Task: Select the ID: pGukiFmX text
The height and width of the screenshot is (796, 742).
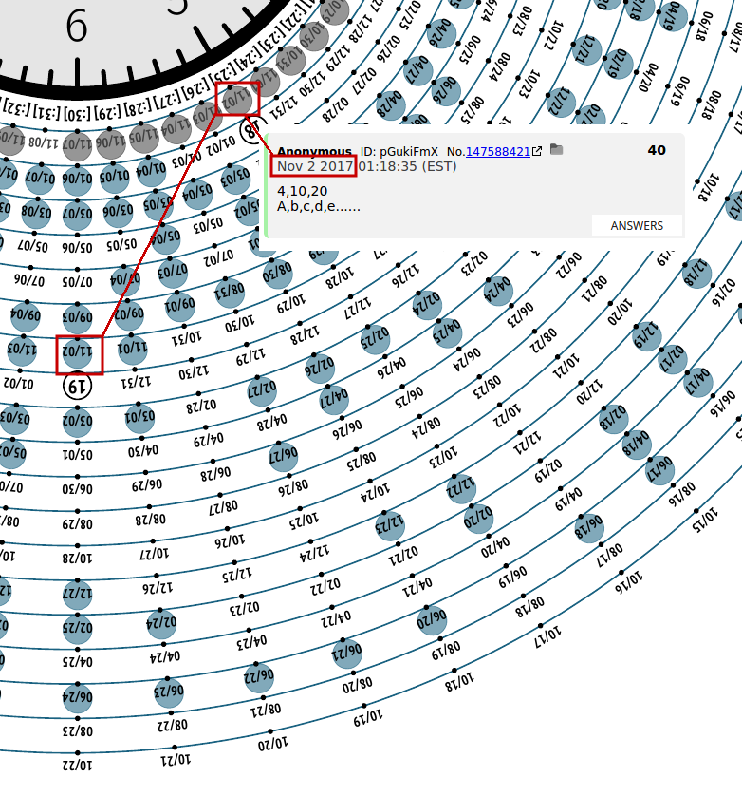Action: click(x=399, y=151)
